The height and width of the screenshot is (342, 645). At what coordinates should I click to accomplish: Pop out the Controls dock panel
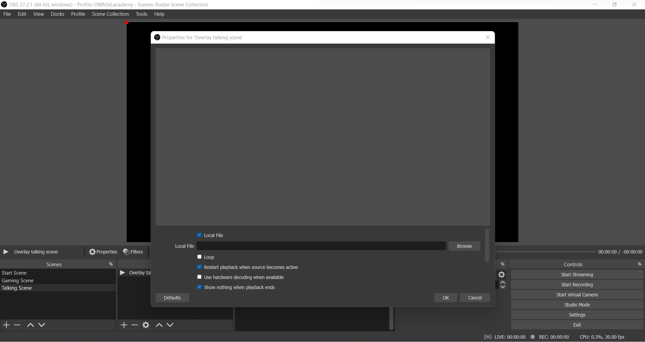pyautogui.click(x=639, y=265)
